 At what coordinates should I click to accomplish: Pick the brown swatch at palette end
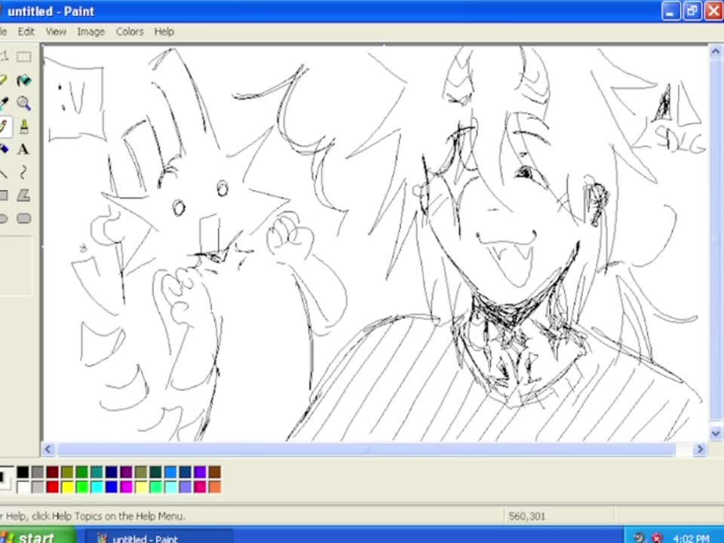214,472
